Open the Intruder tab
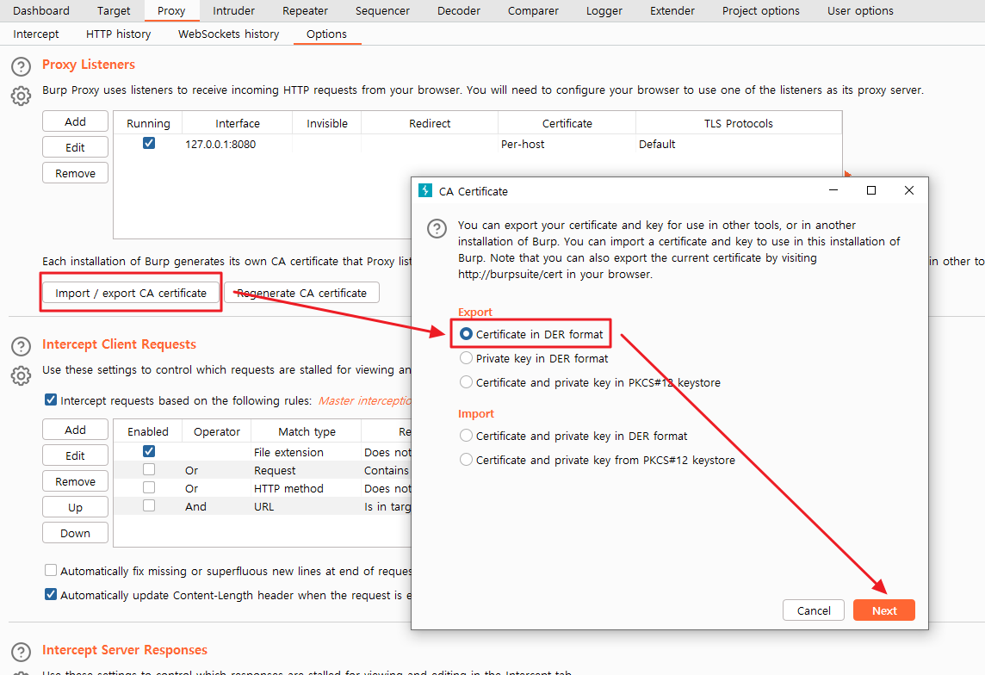The width and height of the screenshot is (985, 675). point(233,10)
